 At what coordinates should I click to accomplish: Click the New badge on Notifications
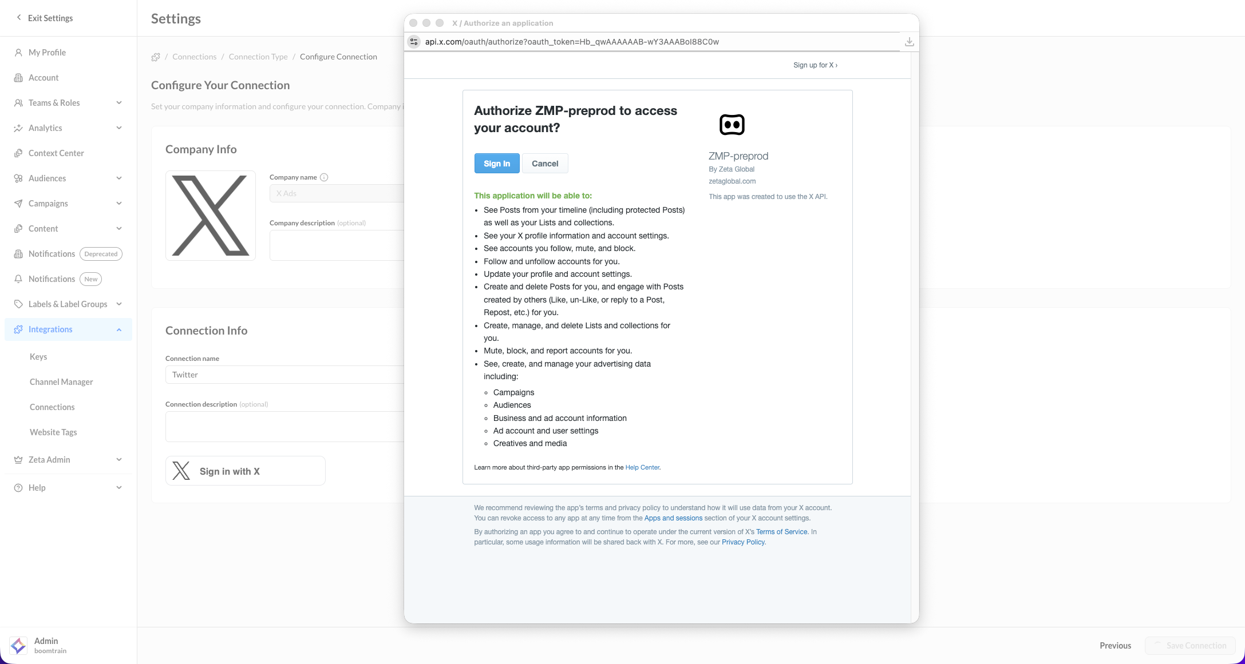tap(90, 279)
